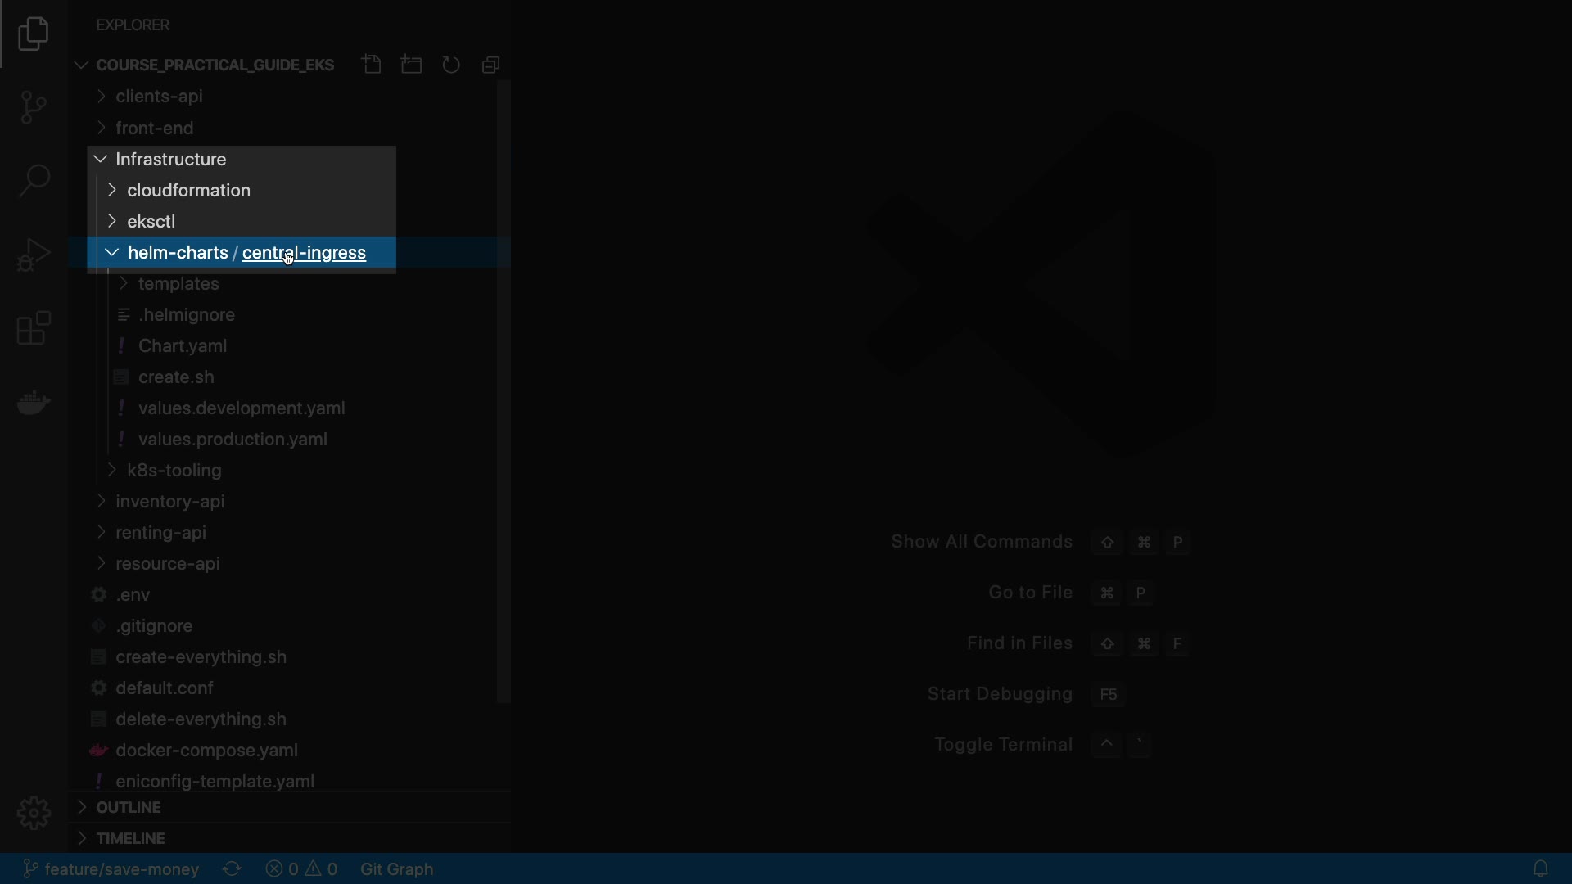Screen dimensions: 1572x884
Task: Expand the OUTLINE section
Action: point(129,807)
